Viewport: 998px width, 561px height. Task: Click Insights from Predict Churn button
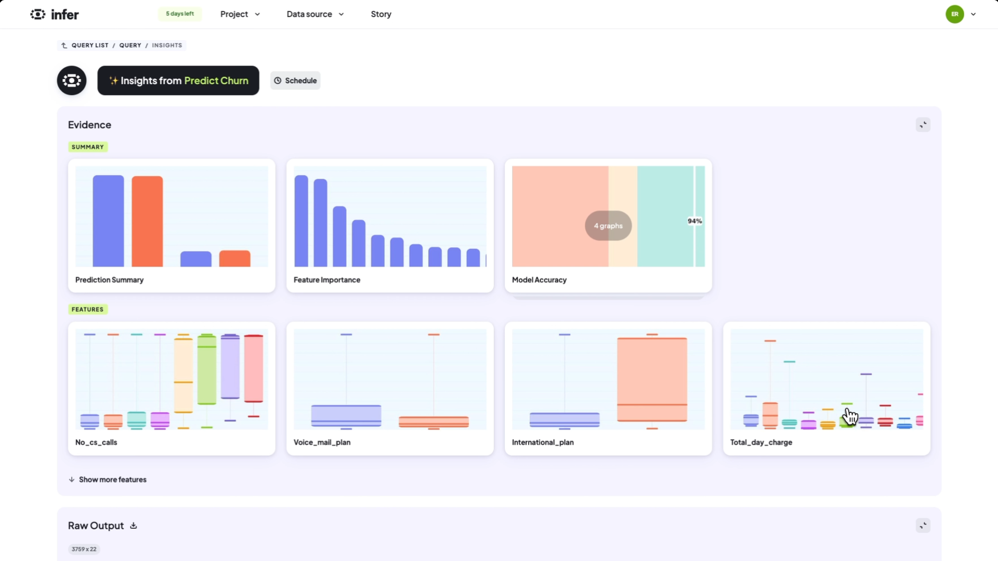click(178, 81)
